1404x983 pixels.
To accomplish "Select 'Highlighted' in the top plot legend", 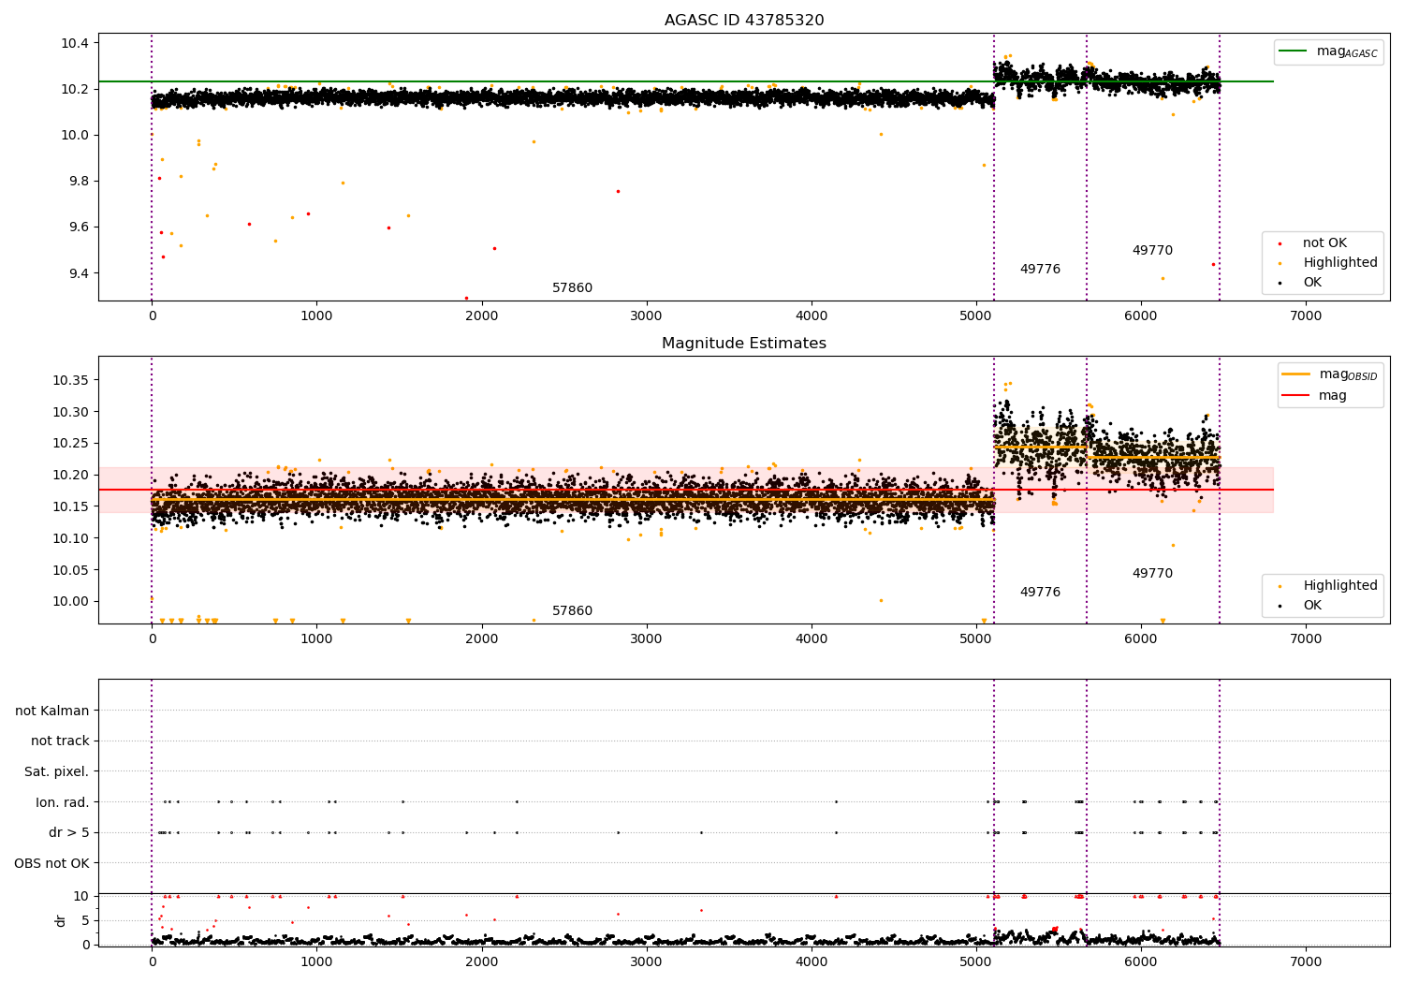I will [x=1340, y=263].
